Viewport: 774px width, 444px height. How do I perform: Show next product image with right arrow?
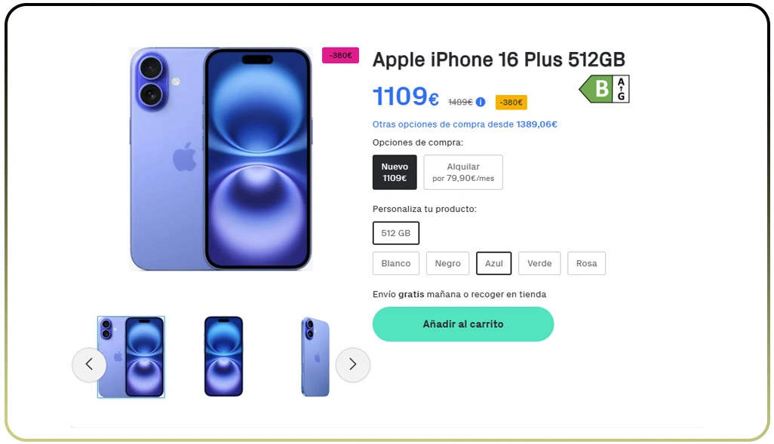click(352, 365)
